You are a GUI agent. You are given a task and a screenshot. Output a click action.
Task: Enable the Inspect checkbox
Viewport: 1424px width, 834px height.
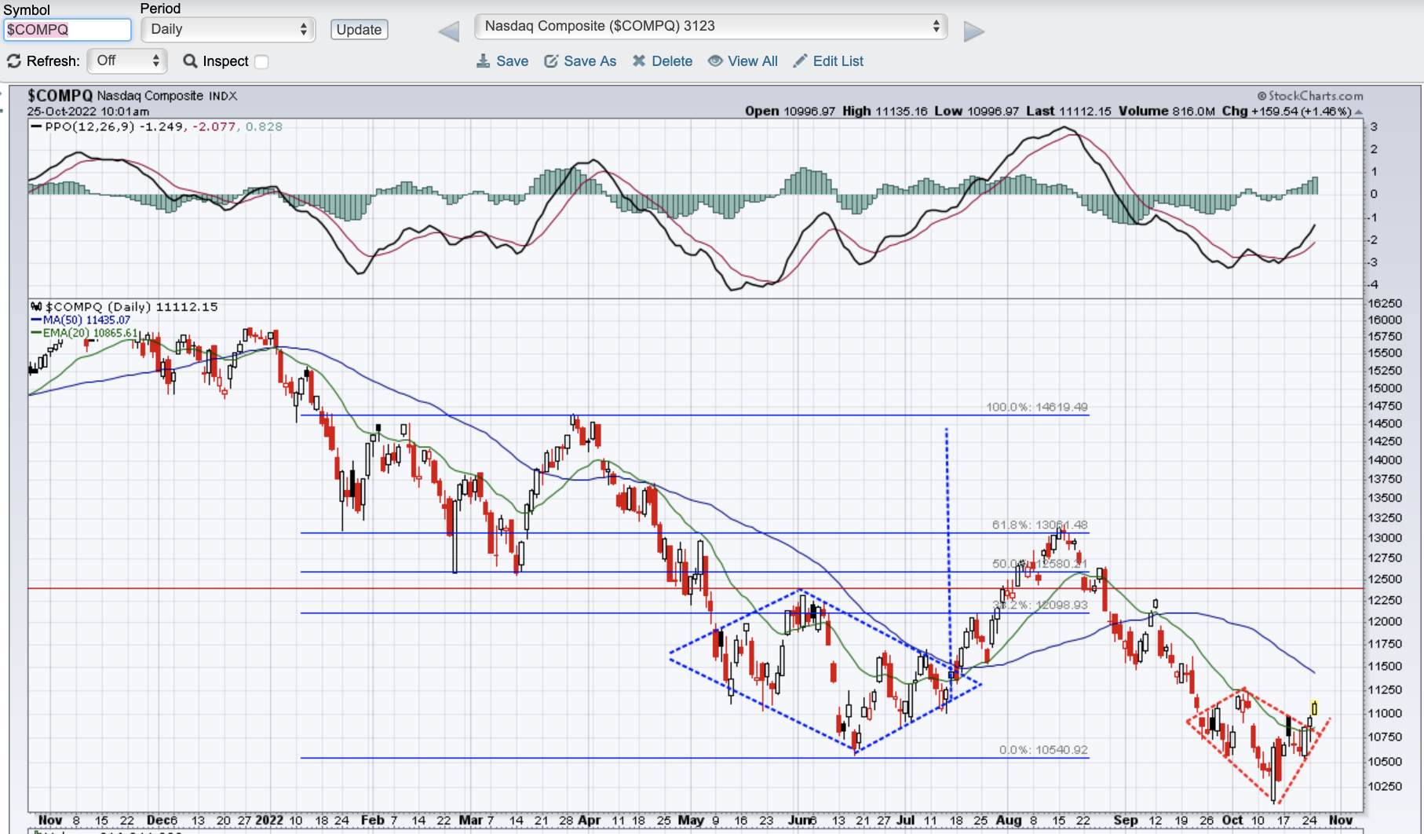coord(262,62)
